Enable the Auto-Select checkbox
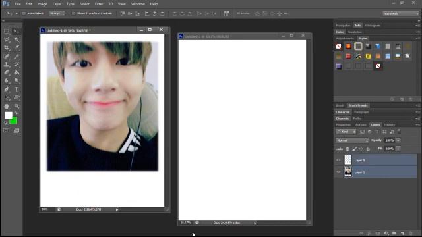422x237 pixels. pyautogui.click(x=24, y=13)
